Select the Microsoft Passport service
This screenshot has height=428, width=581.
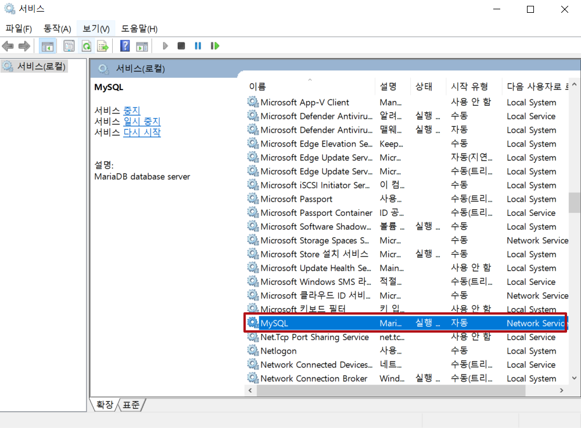pos(406,199)
